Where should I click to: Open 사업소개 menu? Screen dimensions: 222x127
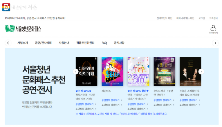click(23, 43)
